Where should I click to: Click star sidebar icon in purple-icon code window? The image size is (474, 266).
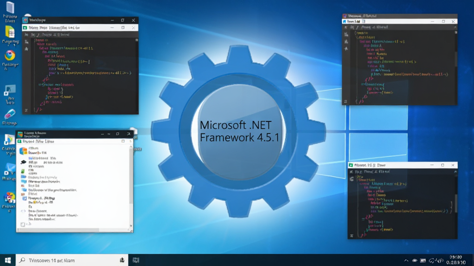346,48
